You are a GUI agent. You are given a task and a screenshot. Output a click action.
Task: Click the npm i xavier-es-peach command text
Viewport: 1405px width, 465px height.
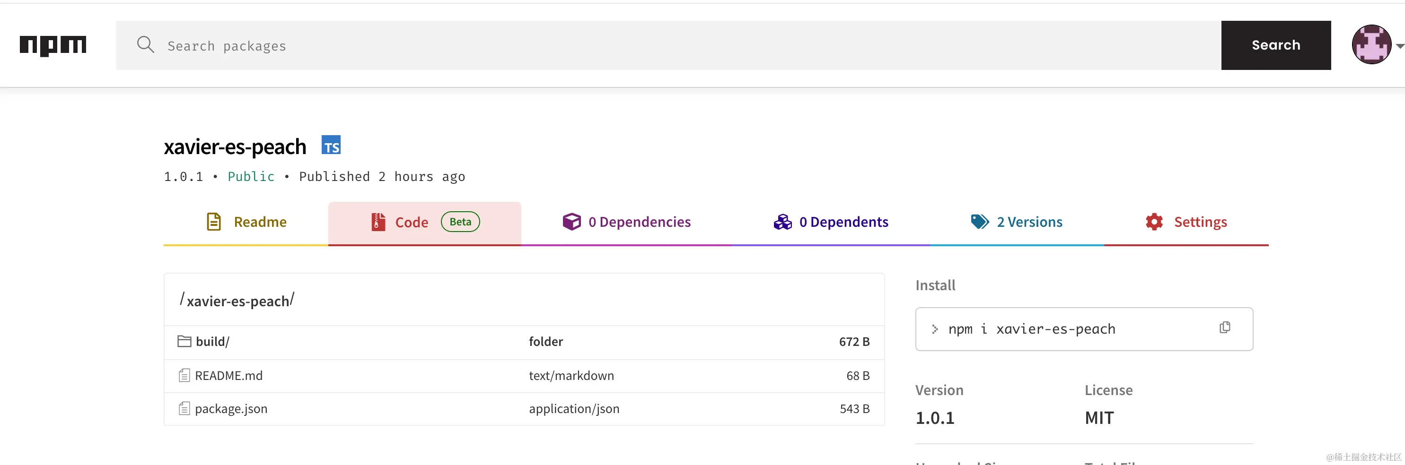tap(1031, 329)
